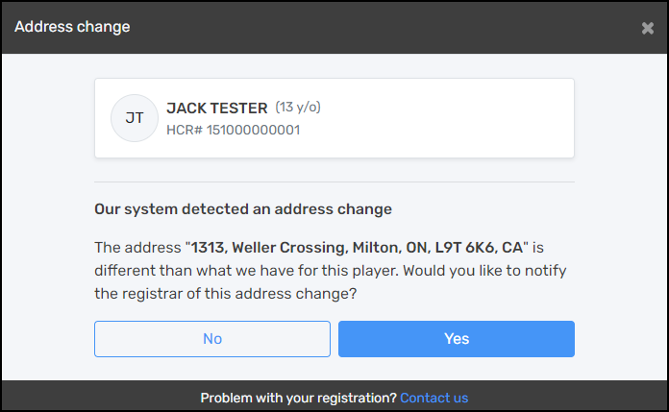Click the divider line below player card

pyautogui.click(x=334, y=182)
